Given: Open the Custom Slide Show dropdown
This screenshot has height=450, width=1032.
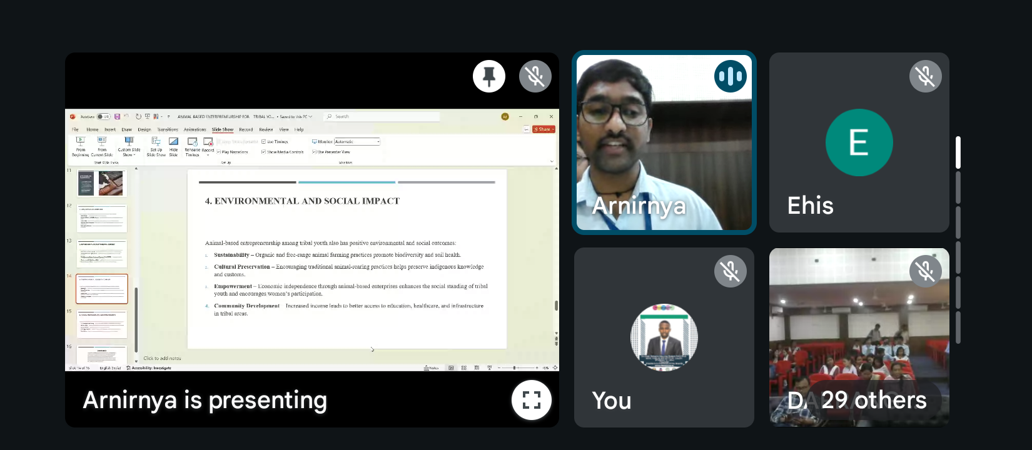Looking at the screenshot, I should point(129,147).
